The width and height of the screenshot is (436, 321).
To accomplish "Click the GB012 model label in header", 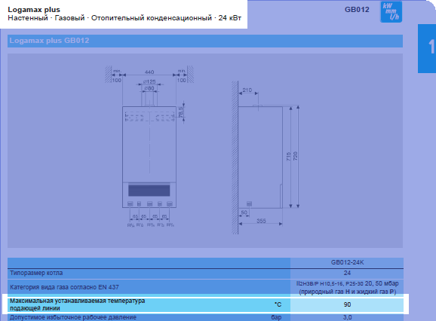I will (x=357, y=10).
